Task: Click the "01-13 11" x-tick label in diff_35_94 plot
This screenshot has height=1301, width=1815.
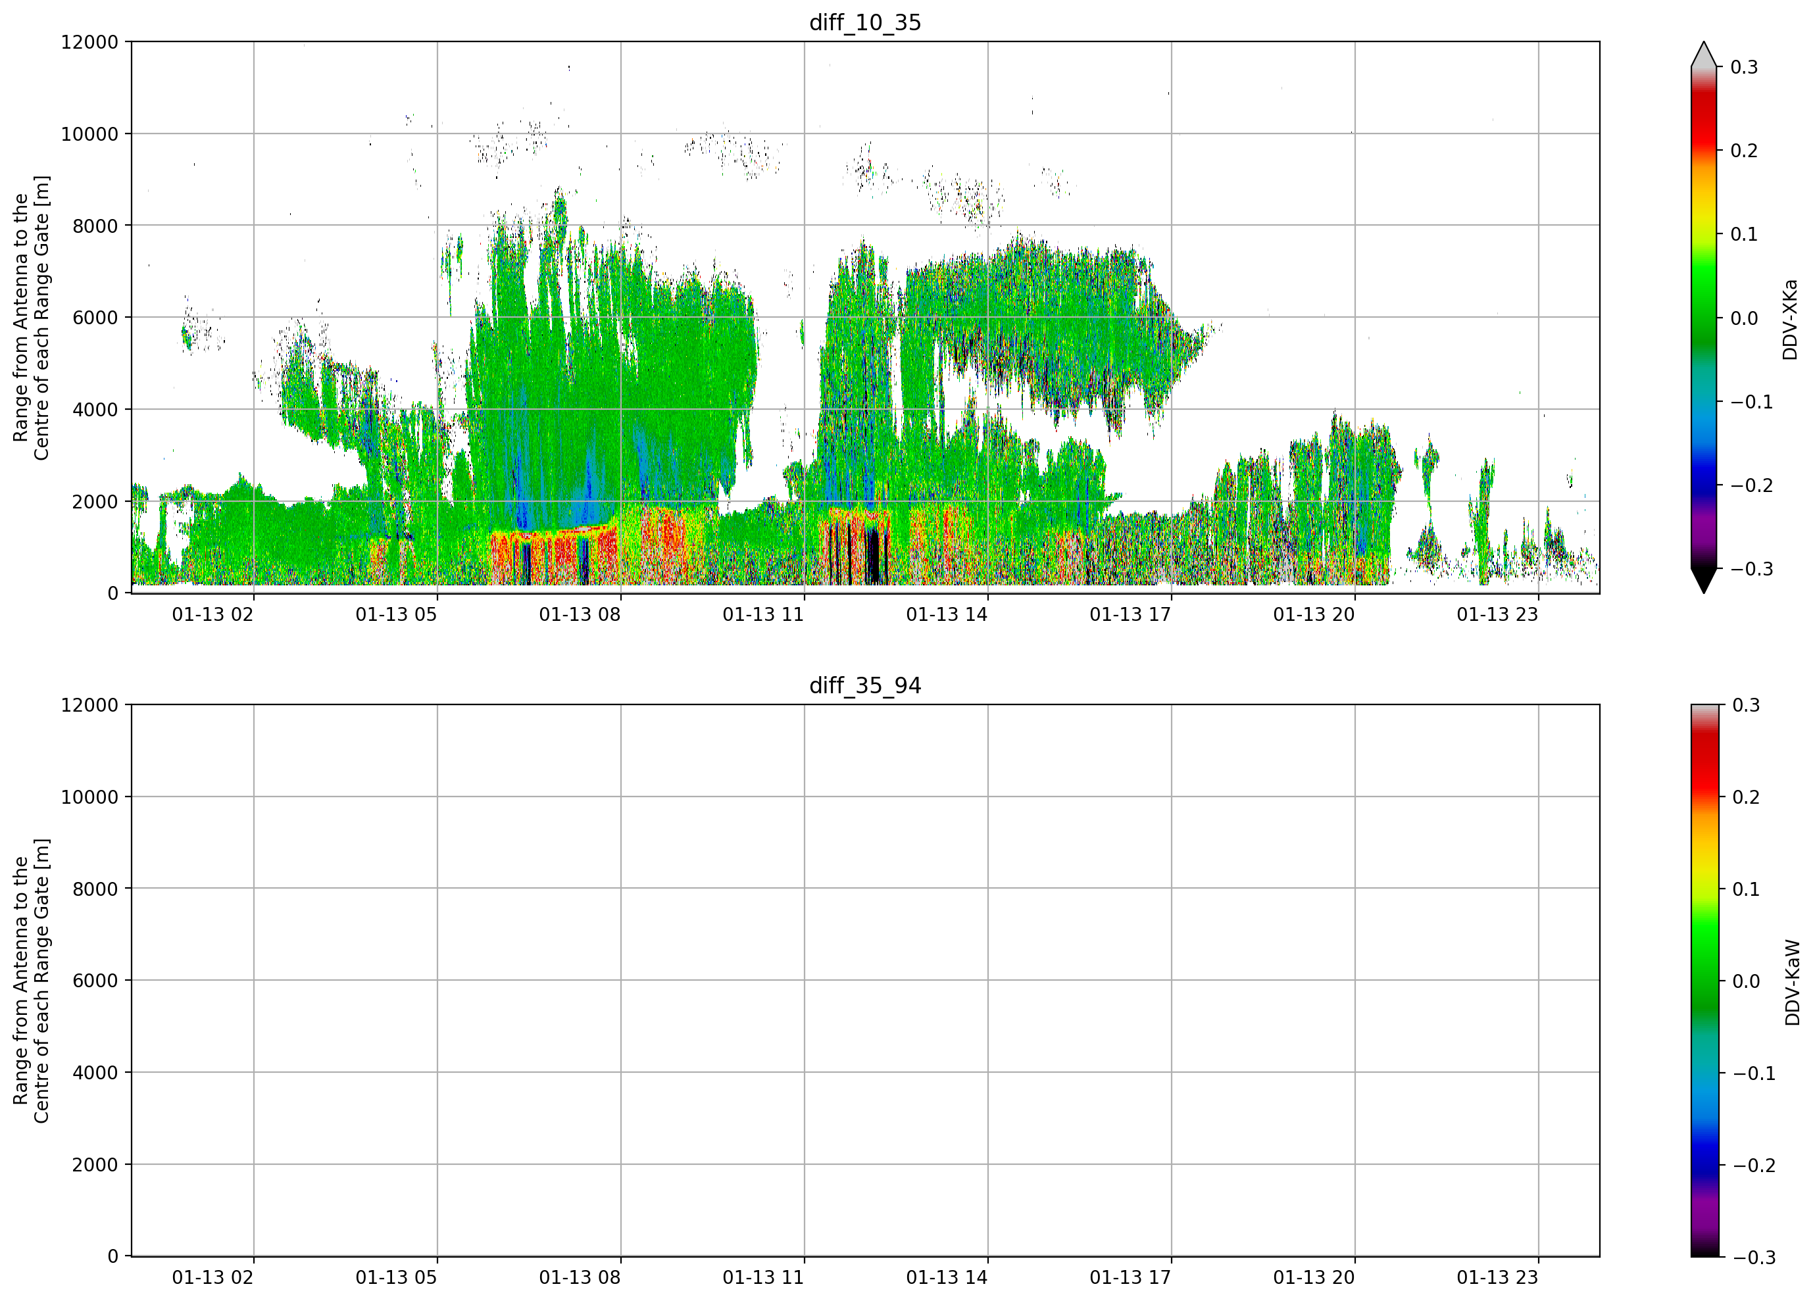Action: click(x=764, y=1278)
